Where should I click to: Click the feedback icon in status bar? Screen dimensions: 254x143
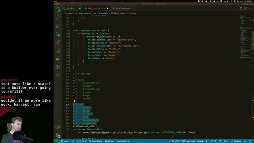pos(245,141)
